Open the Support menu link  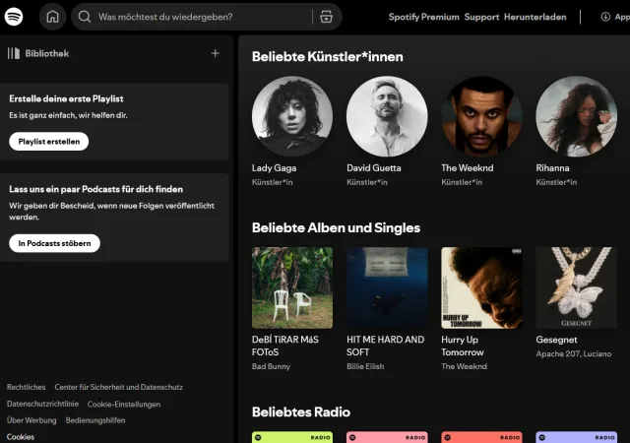pyautogui.click(x=481, y=17)
